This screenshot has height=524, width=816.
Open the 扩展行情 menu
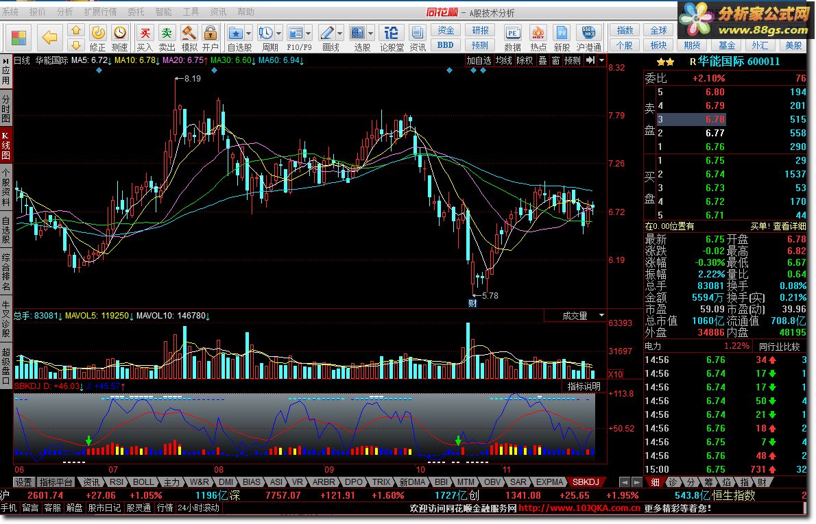100,12
